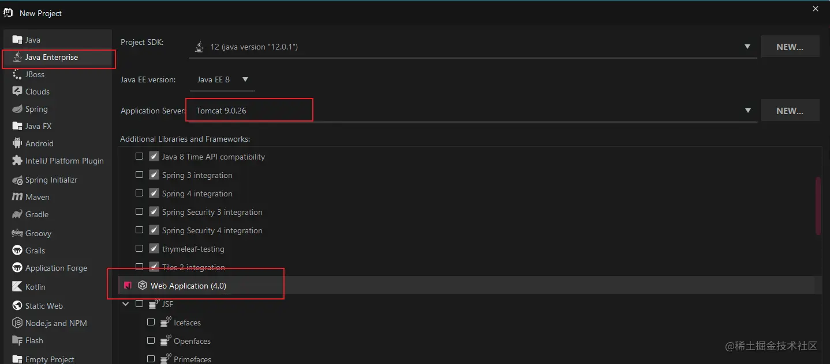Click the Web Application cube icon
This screenshot has height=364, width=830.
point(143,286)
